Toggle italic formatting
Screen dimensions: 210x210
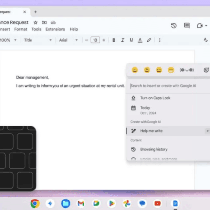(122, 40)
